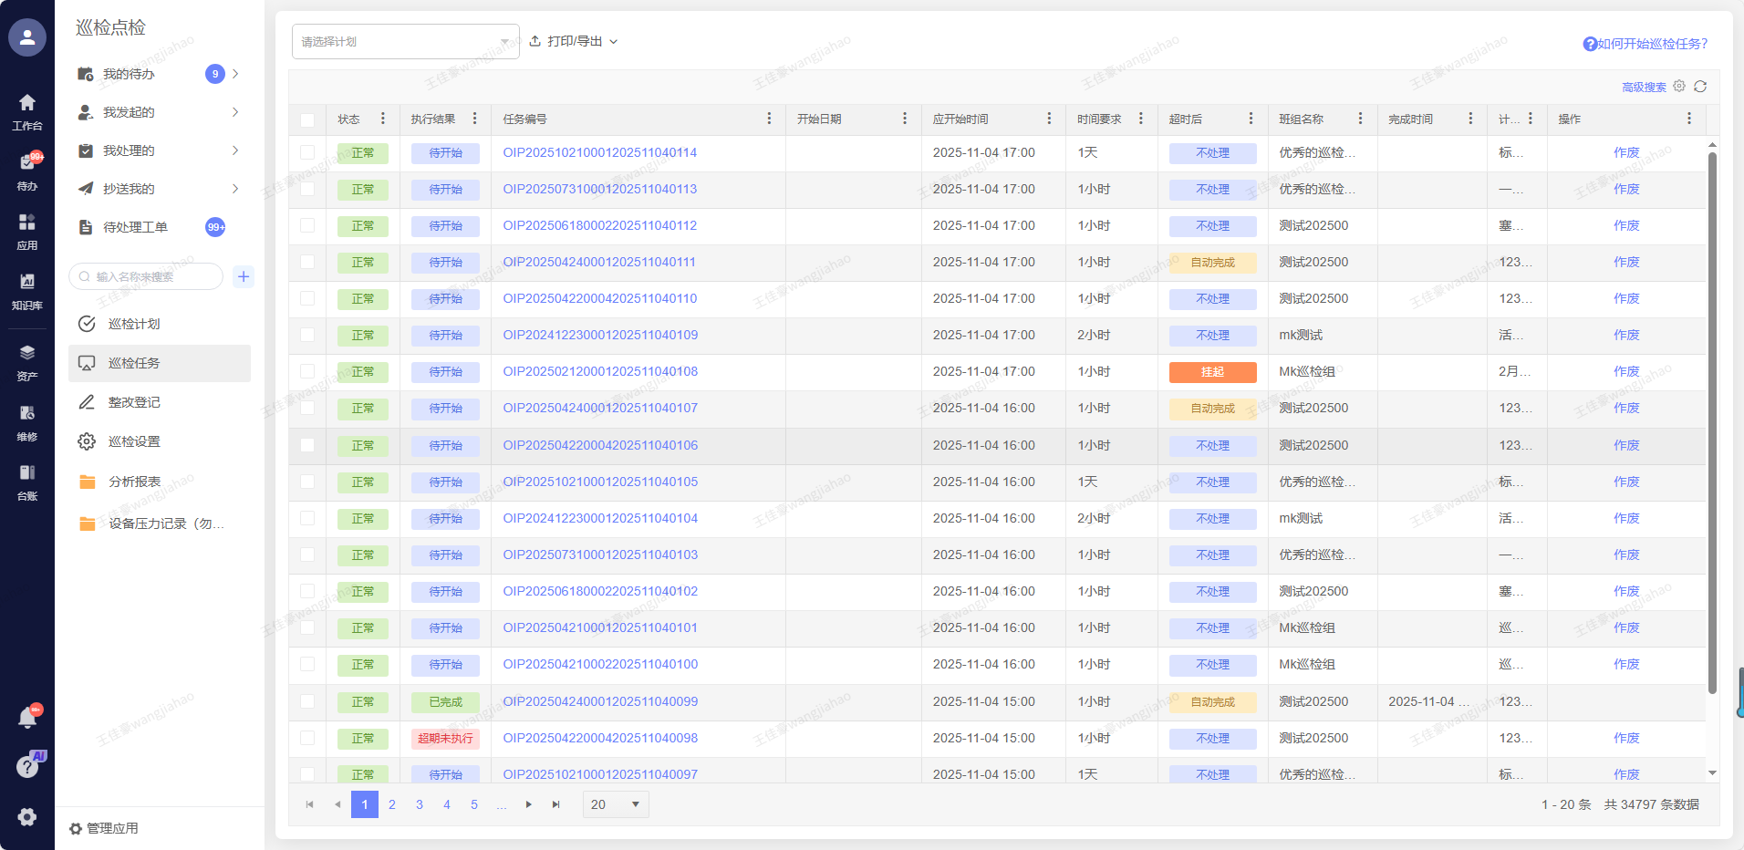Open the notification bell icon
Image resolution: width=1744 pixels, height=850 pixels.
27,718
